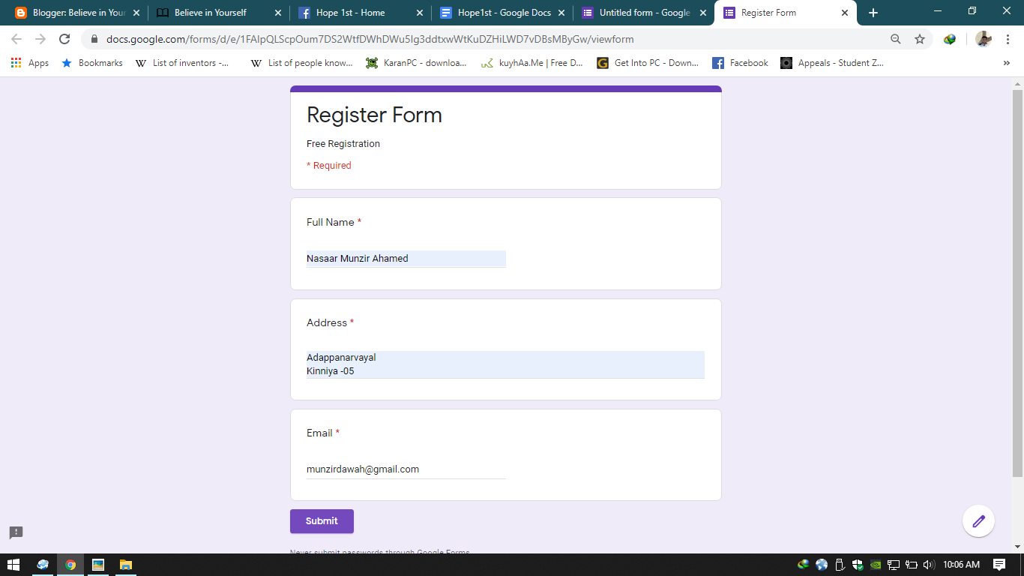Click the pencil edit form icon

(x=978, y=520)
